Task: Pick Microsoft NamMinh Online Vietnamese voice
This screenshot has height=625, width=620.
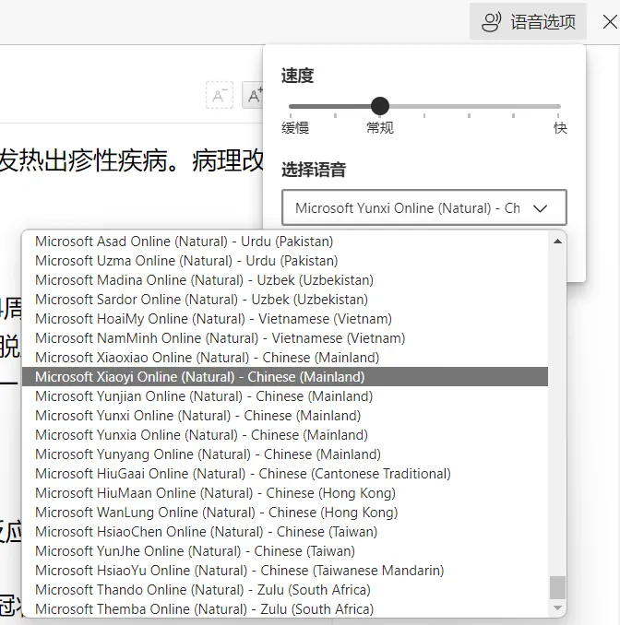Action: (x=285, y=338)
